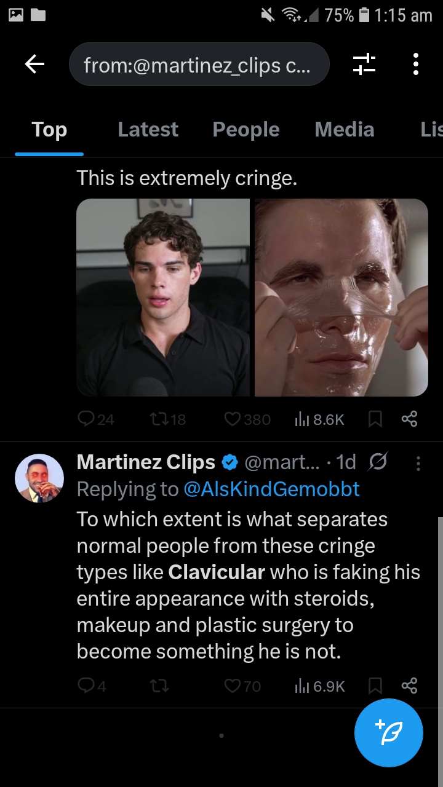The image size is (443, 787).
Task: Tap the back arrow icon
Action: click(34, 64)
